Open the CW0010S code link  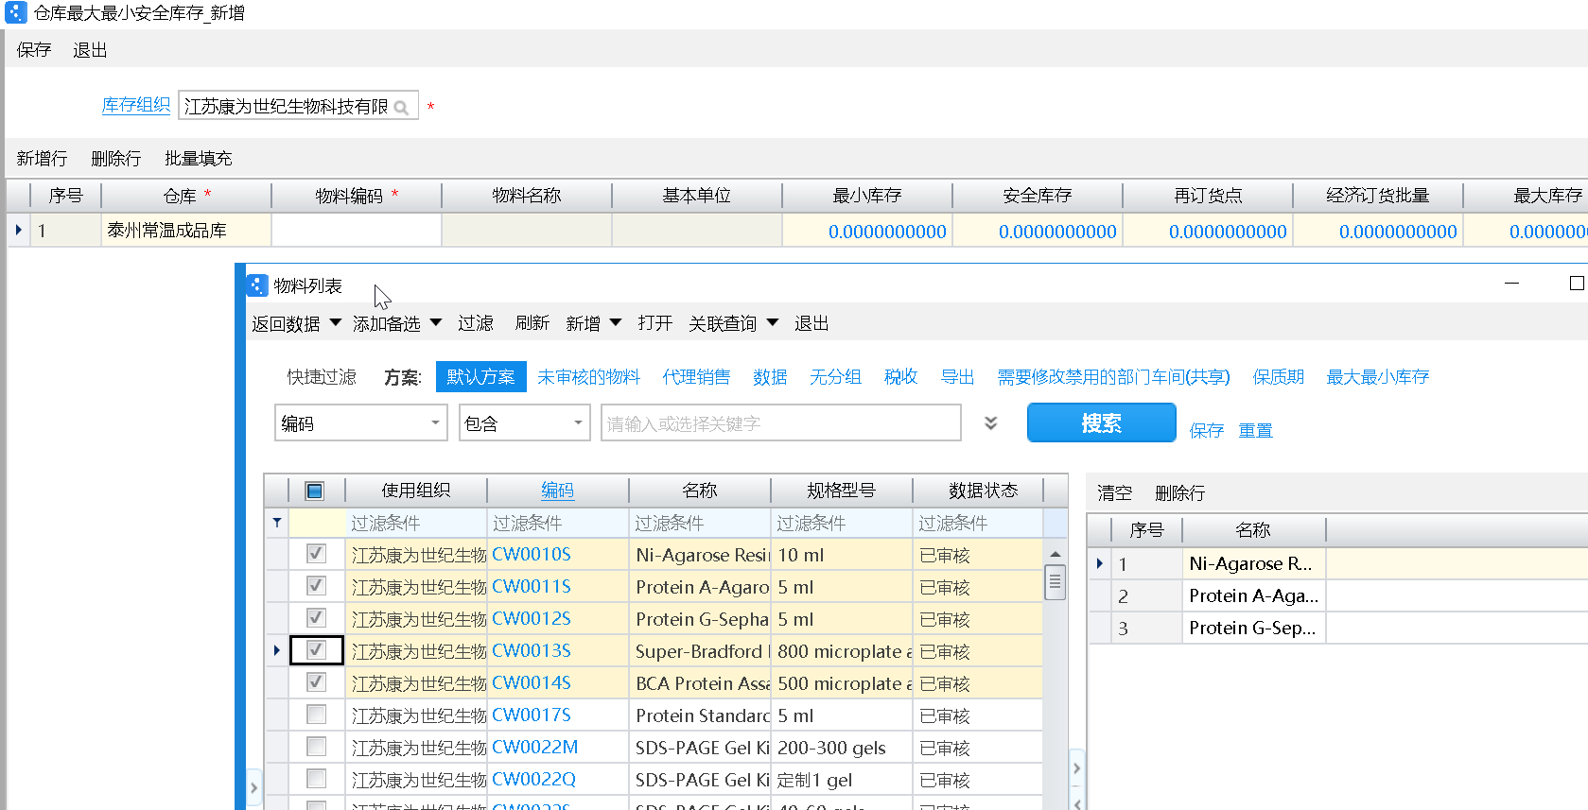(532, 554)
